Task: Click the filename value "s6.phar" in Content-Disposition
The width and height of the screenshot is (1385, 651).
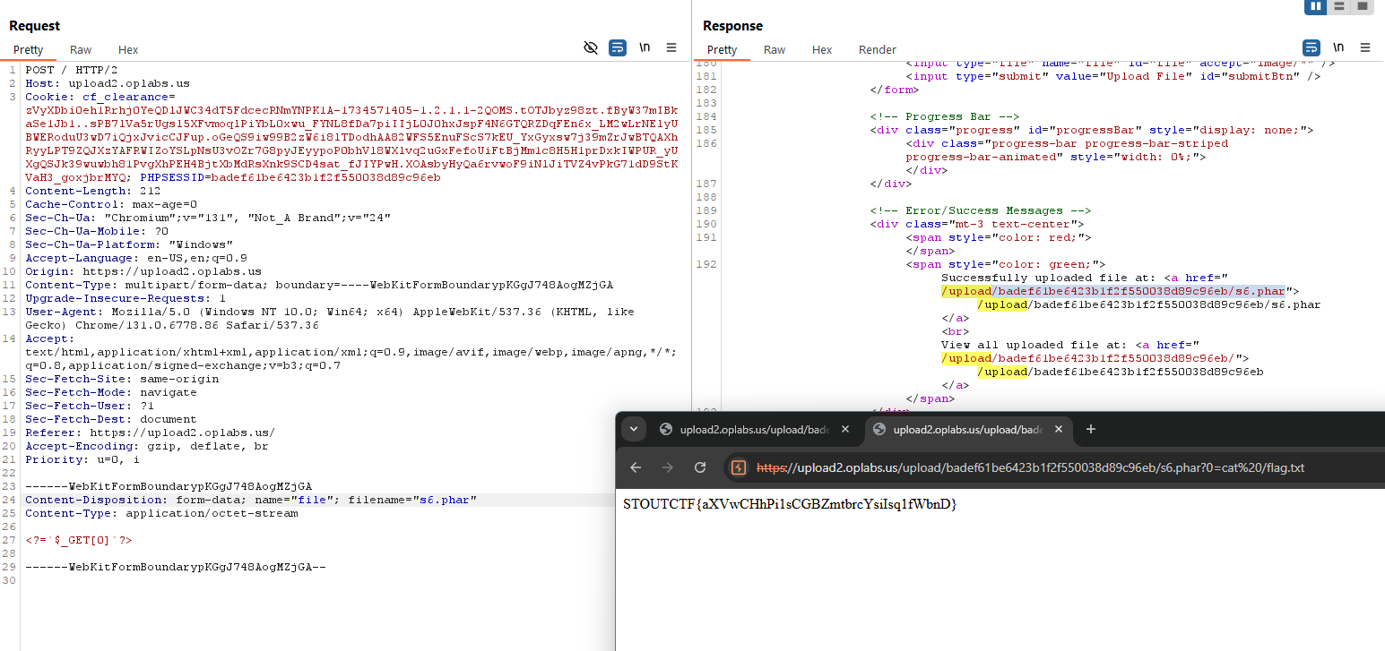Action: pos(445,500)
